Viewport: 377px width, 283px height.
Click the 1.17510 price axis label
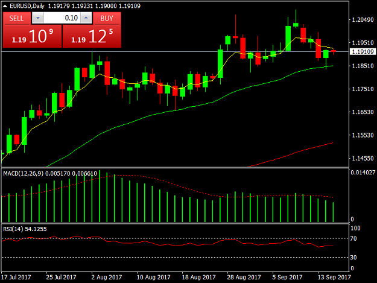click(x=363, y=89)
